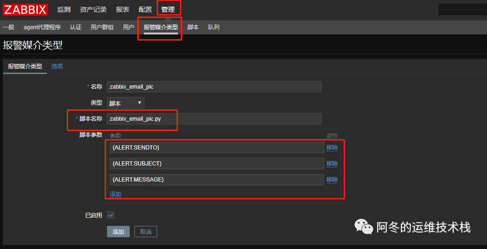Select 报警媒介类型 in submenu bar
Image resolution: width=487 pixels, height=249 pixels.
click(160, 27)
